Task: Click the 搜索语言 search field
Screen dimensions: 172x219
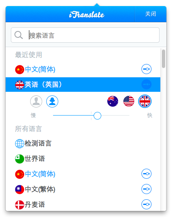Action: pyautogui.click(x=85, y=35)
